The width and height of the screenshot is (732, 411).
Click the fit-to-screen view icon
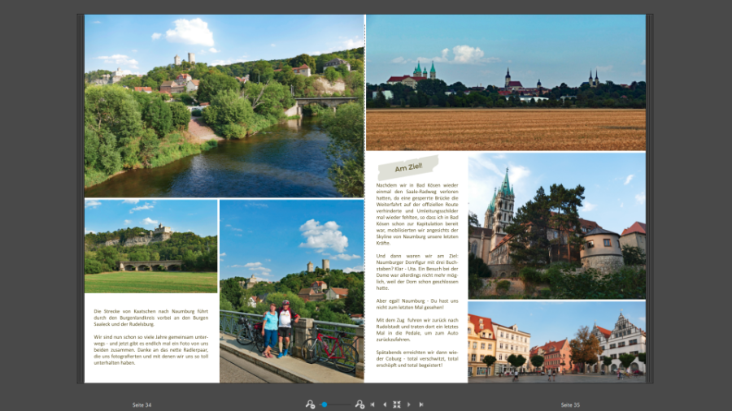point(397,404)
